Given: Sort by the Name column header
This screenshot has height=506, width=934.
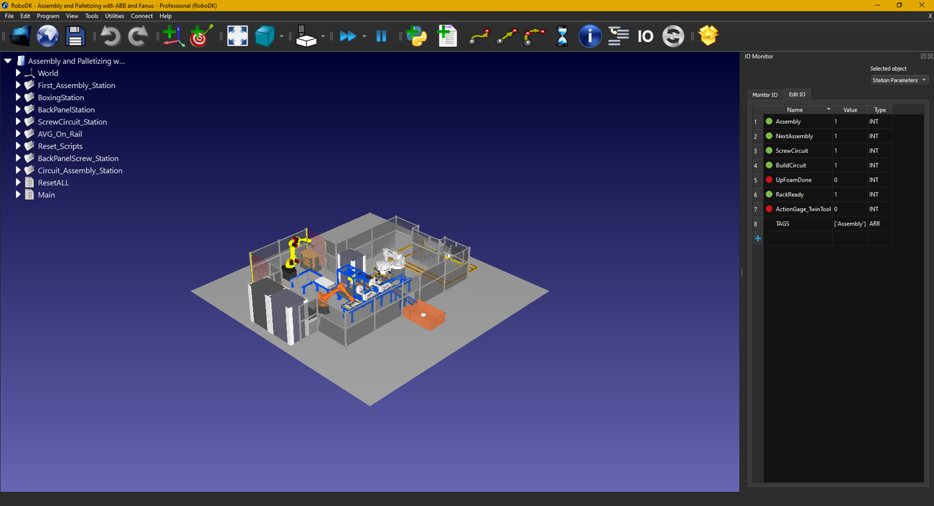Looking at the screenshot, I should click(x=798, y=109).
